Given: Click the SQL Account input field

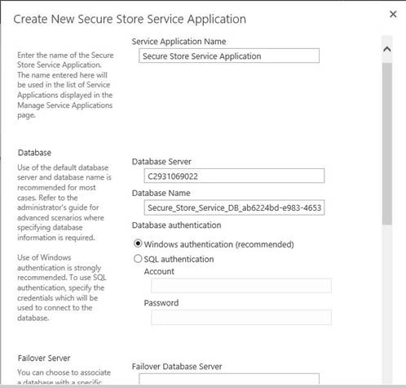Looking at the screenshot, I should (x=241, y=286).
